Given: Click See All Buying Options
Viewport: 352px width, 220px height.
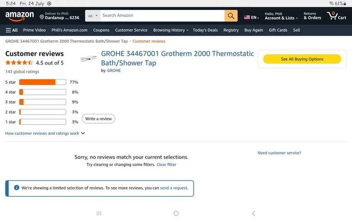Looking at the screenshot, I should tap(302, 59).
